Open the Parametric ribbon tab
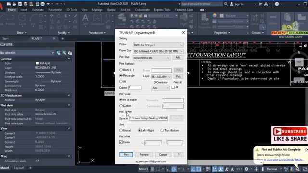This screenshot has width=308, height=173. click(55, 10)
